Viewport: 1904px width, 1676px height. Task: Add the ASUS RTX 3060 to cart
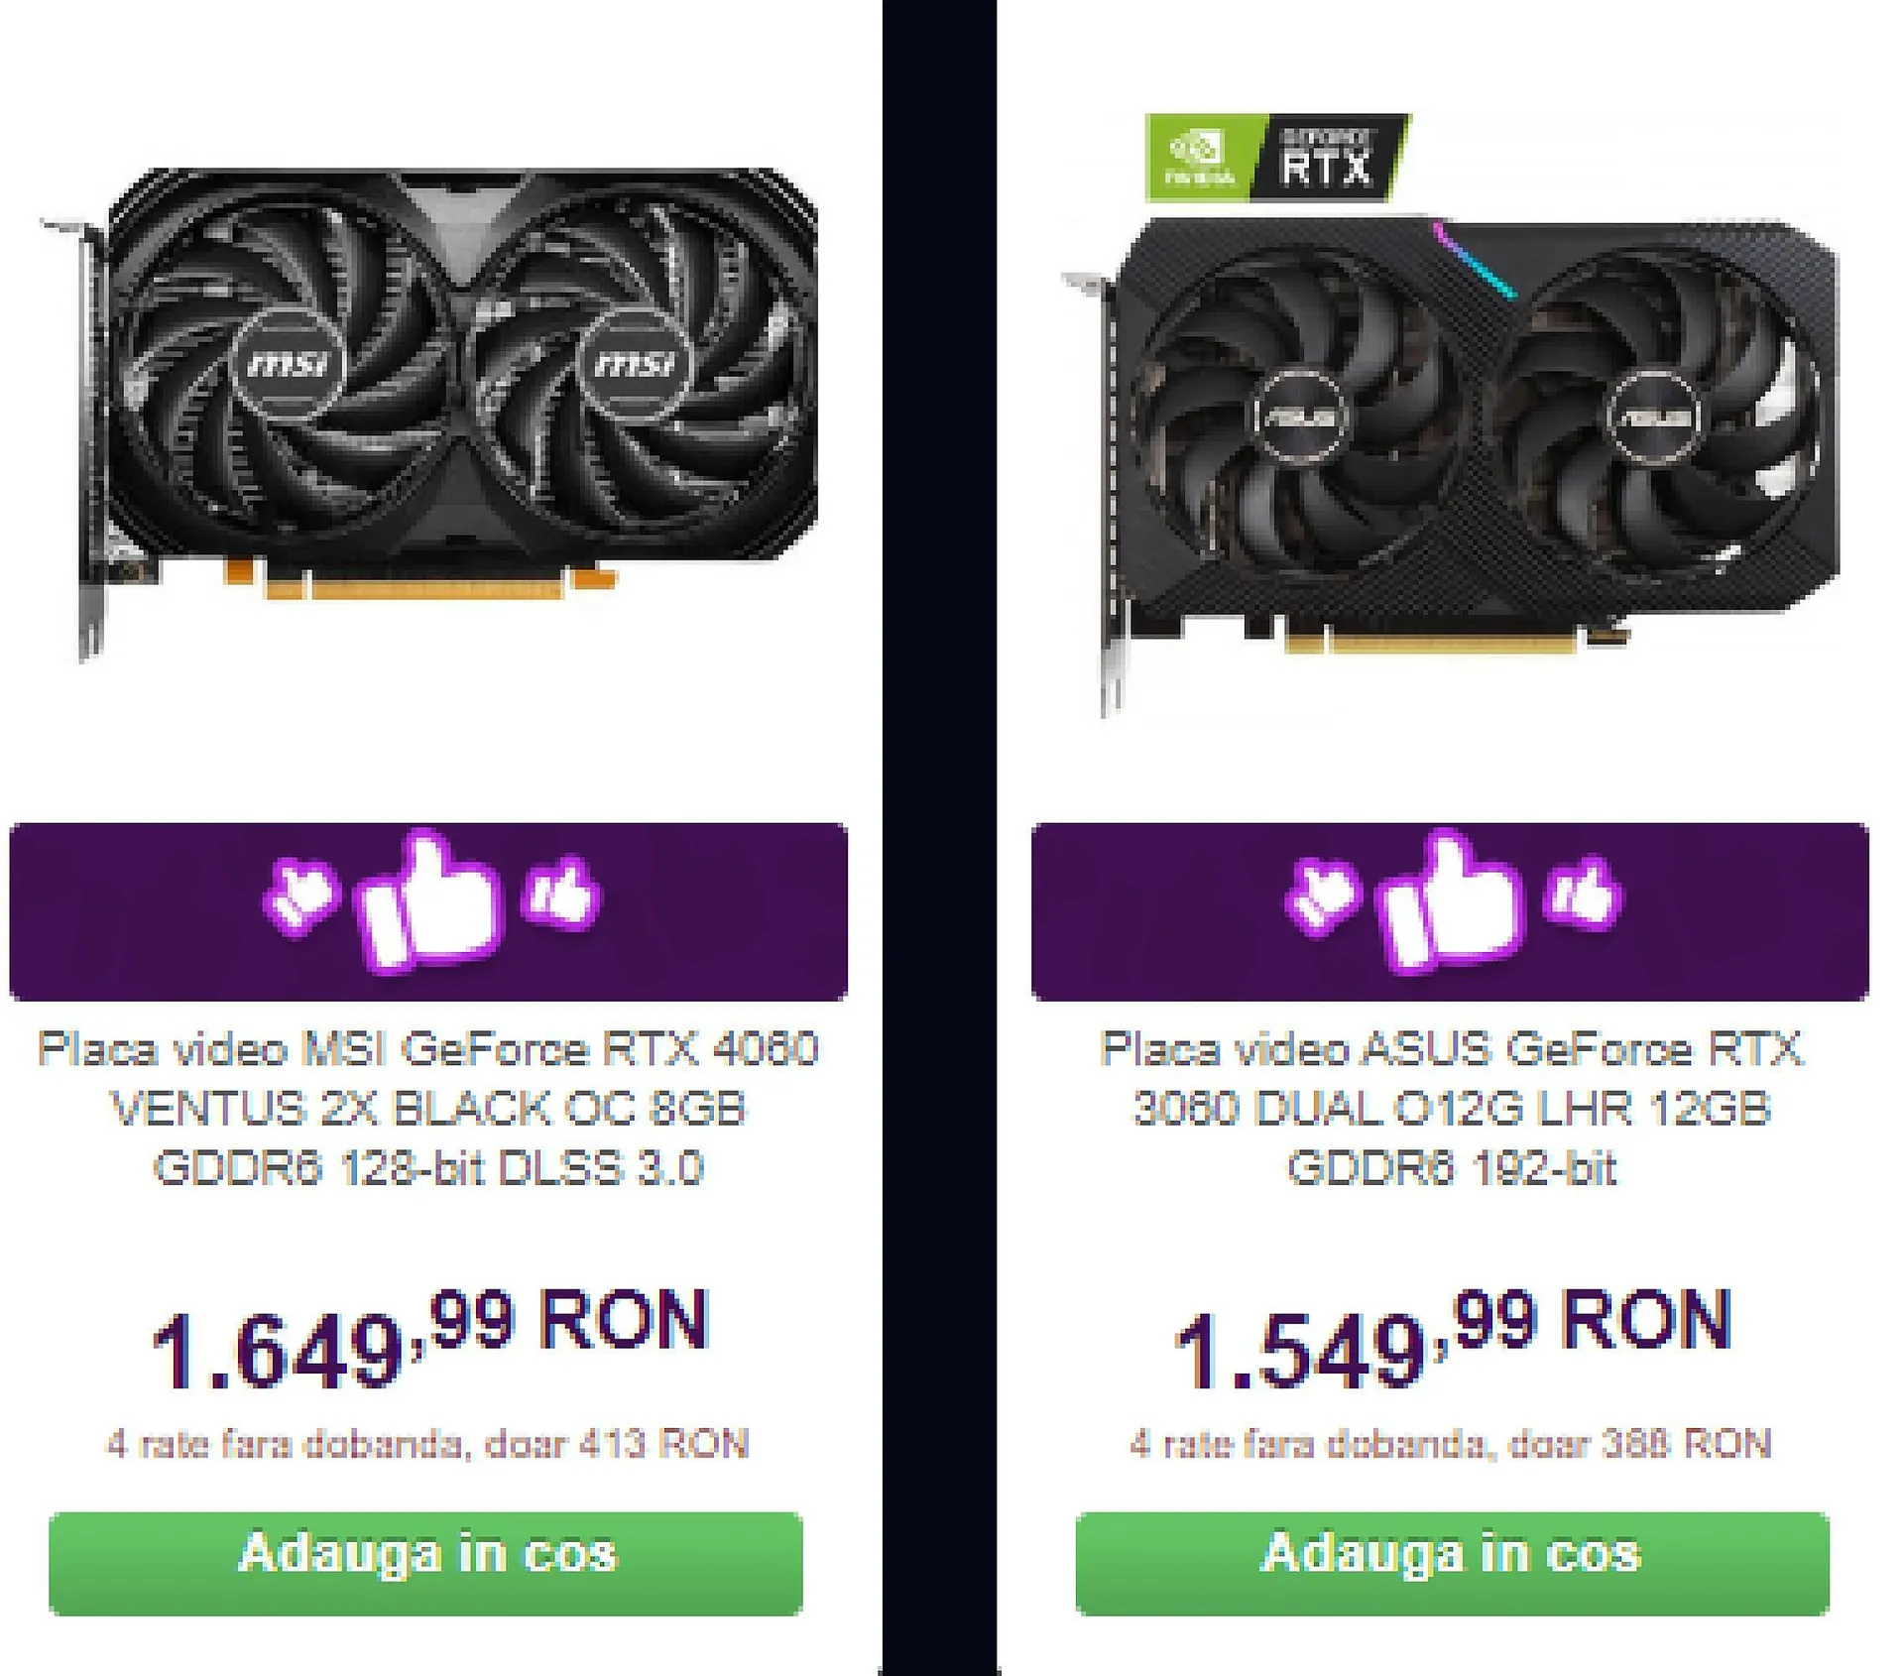click(1452, 1564)
